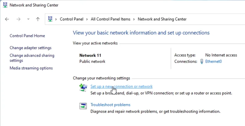Screen dimensions: 245x126
Task: Click the forward navigation arrow
Action: click(x=18, y=19)
